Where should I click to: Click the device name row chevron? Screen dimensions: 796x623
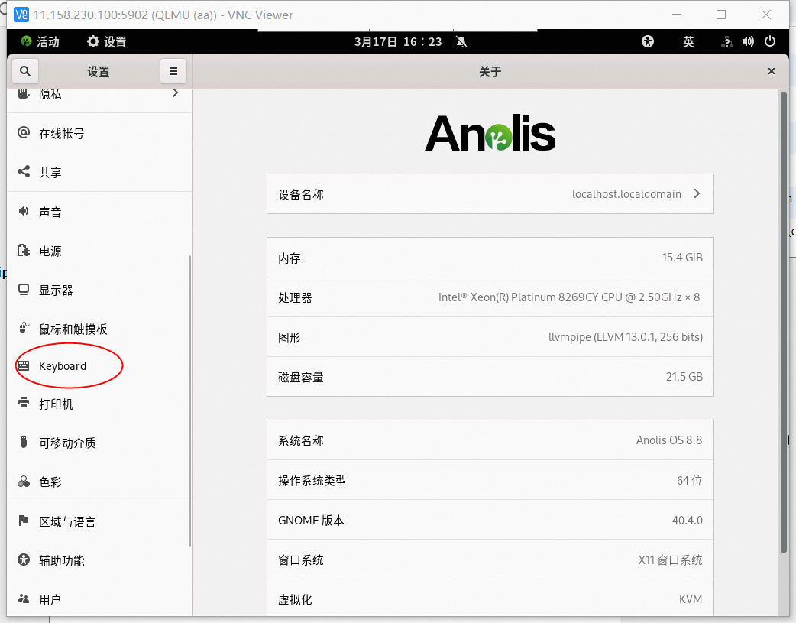coord(697,194)
